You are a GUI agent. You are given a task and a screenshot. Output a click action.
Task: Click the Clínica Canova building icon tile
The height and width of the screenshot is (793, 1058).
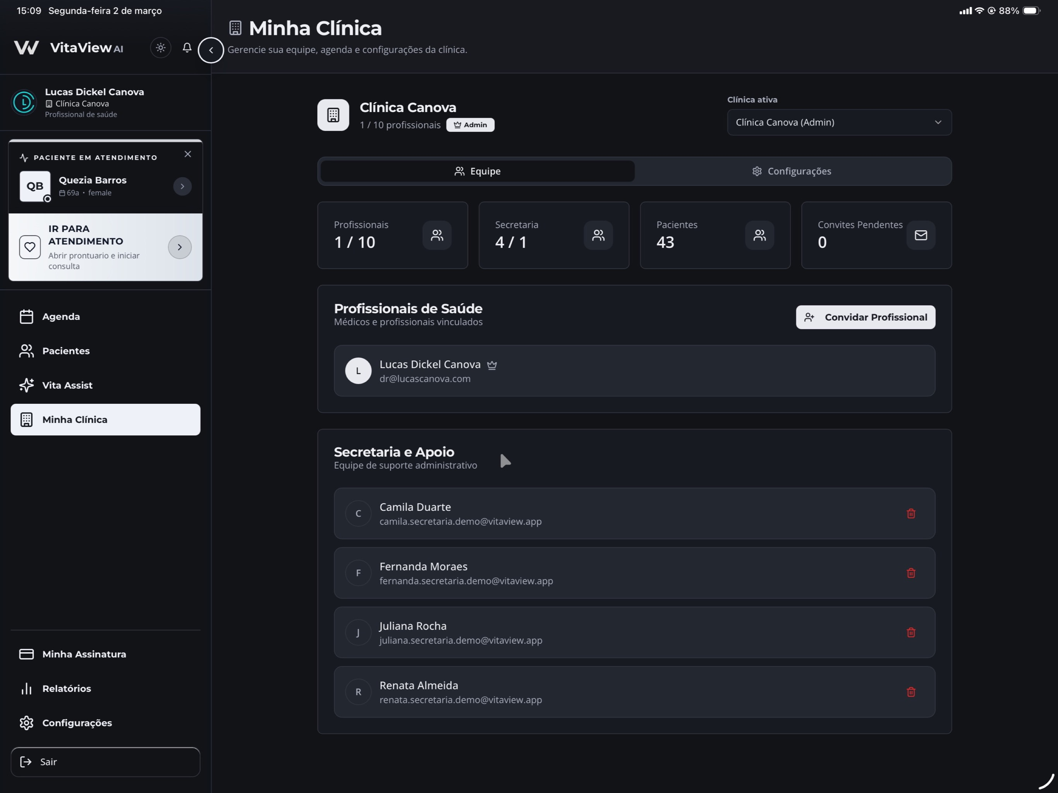(x=333, y=115)
